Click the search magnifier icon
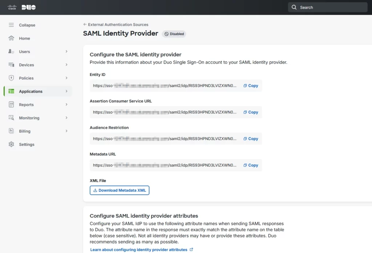Image resolution: width=372 pixels, height=253 pixels. coord(294,7)
